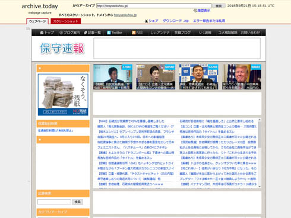Click the なくそう、残紙 sidebar banner
291x218 pixels.
[x=63, y=95]
